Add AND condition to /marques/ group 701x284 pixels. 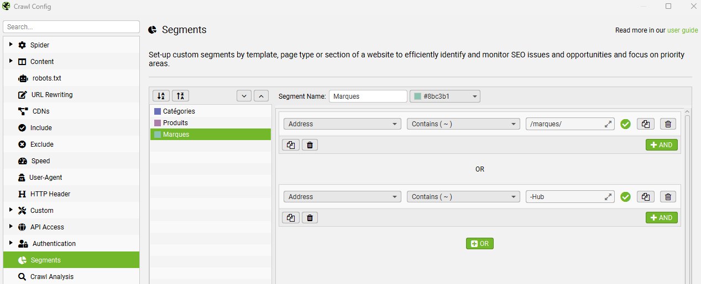point(661,145)
